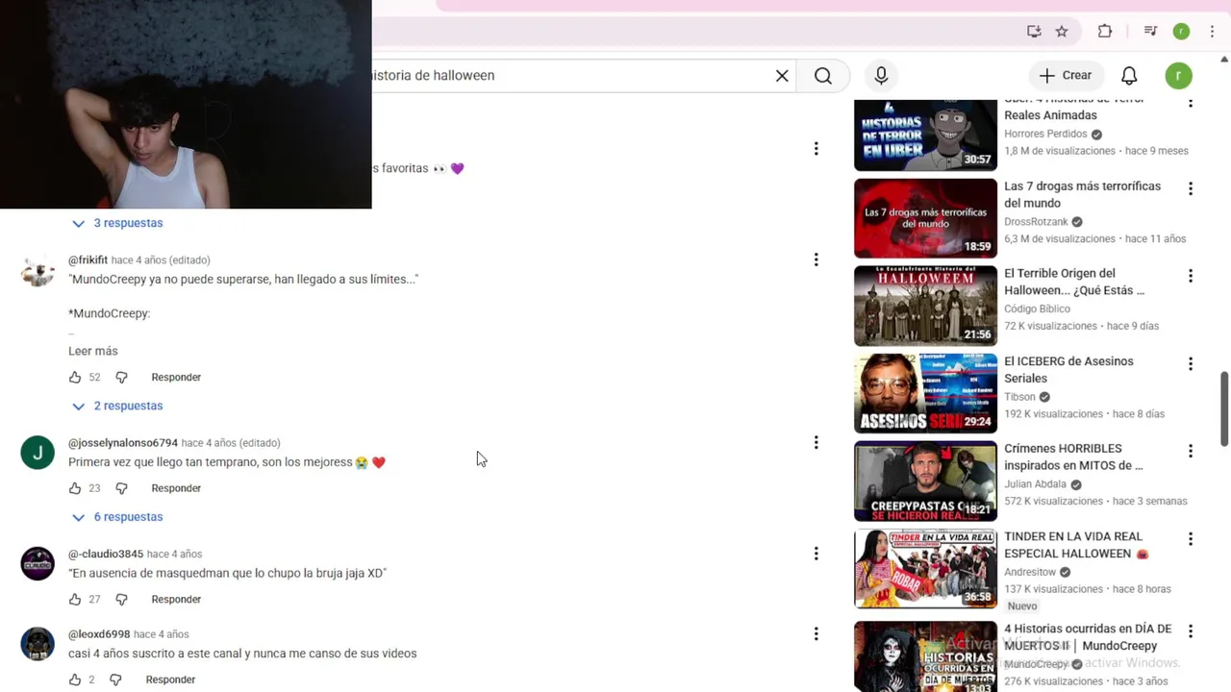Open the YouTube account avatar menu

coord(1178,76)
